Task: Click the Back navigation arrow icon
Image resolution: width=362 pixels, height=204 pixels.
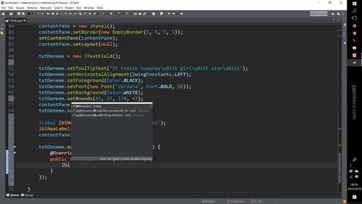Action: coord(174,14)
